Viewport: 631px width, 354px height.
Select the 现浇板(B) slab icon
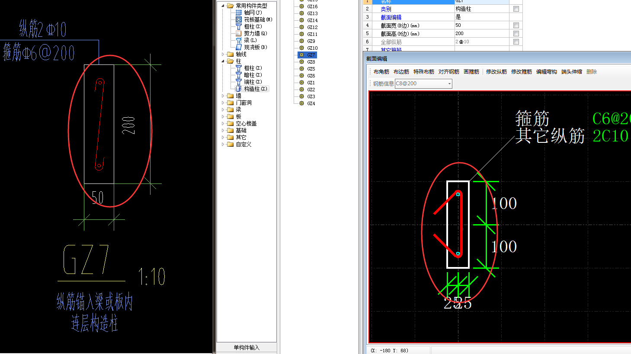click(x=238, y=47)
